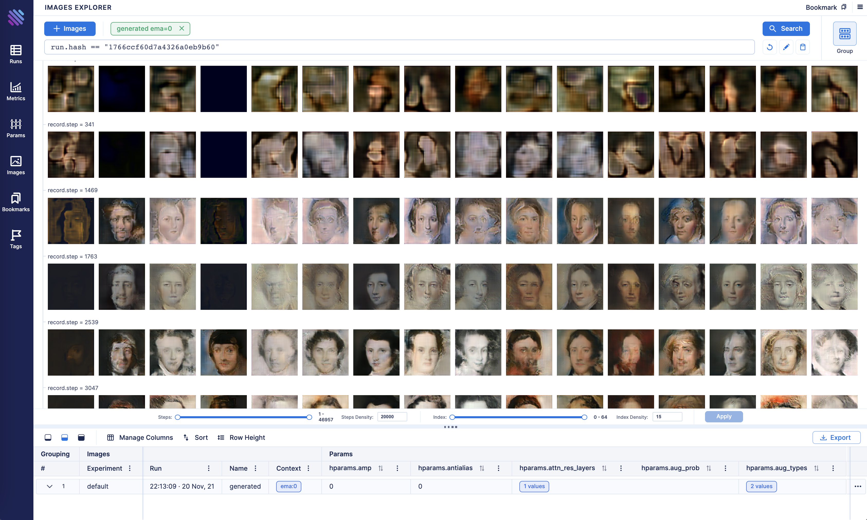
Task: Click into the run.hash query field
Action: point(399,47)
